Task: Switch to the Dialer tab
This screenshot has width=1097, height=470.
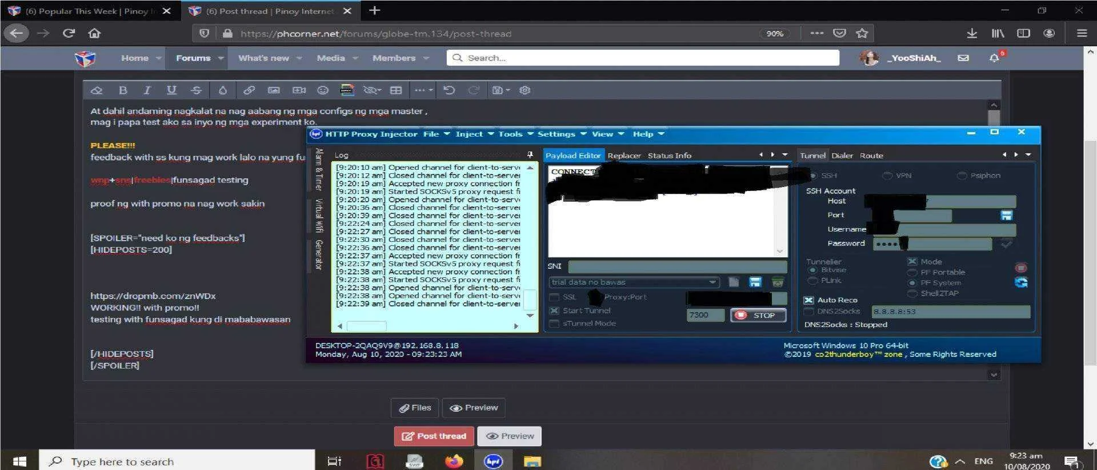Action: click(x=842, y=156)
